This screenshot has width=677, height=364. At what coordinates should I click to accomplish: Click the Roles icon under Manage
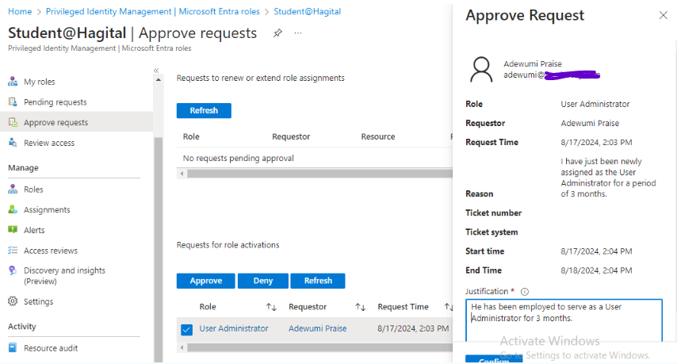(13, 190)
